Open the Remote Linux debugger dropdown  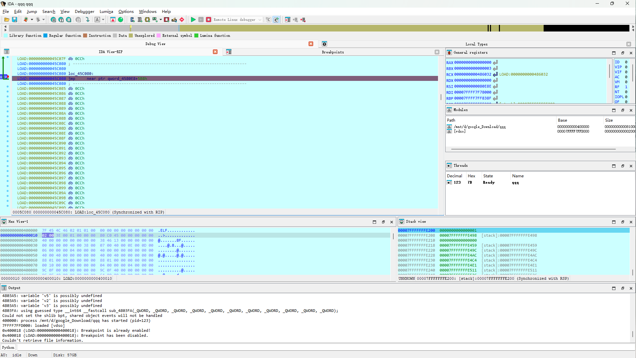tap(260, 20)
